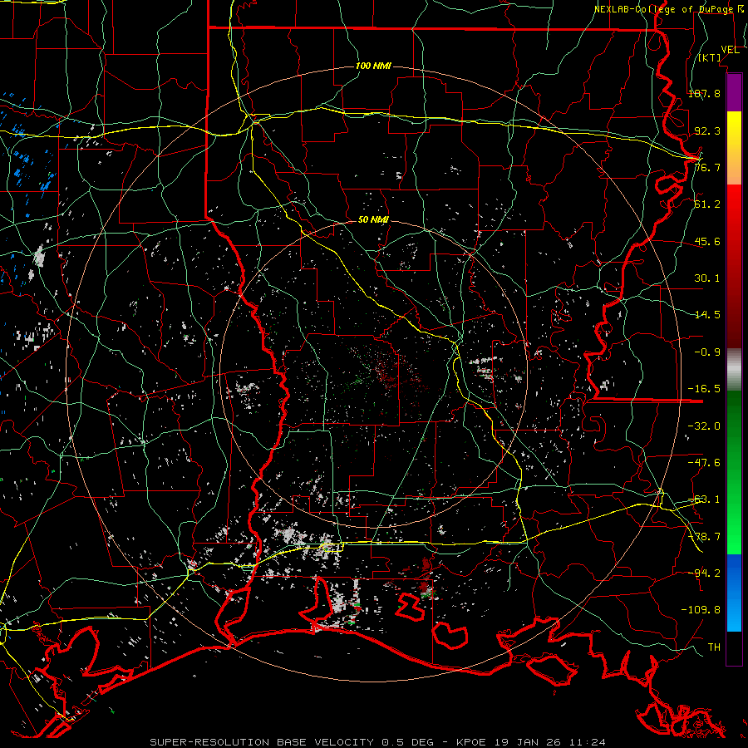This screenshot has width=748, height=748.
Task: Select the -0.9 legend value
Action: pyautogui.click(x=707, y=352)
